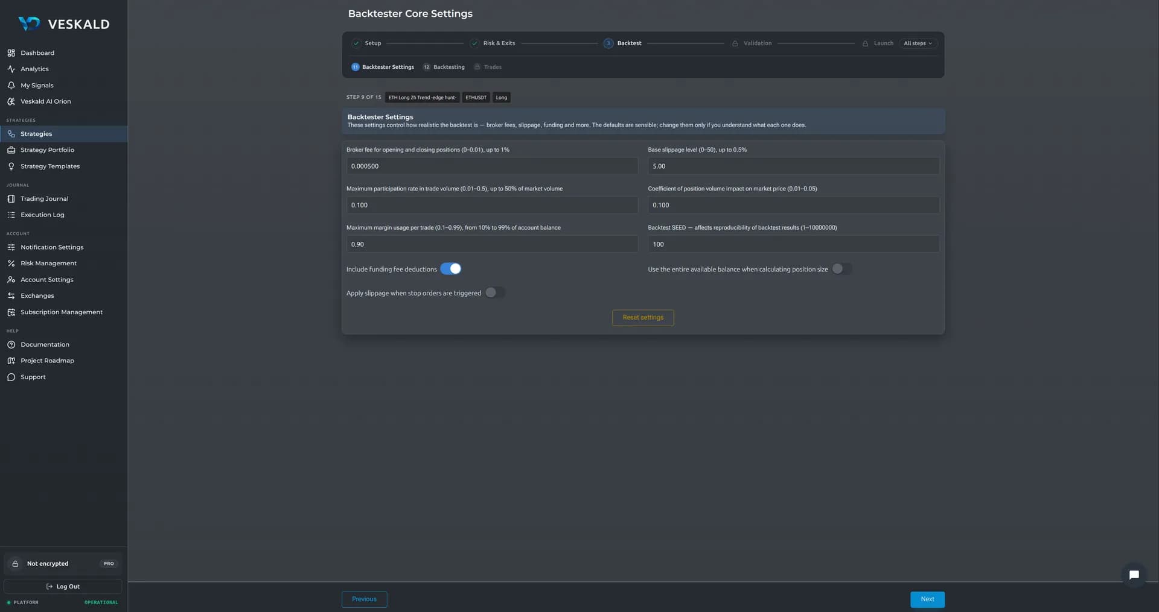Focus the Maximum margin usage field
Screen dimensions: 1159x612
click(x=492, y=244)
